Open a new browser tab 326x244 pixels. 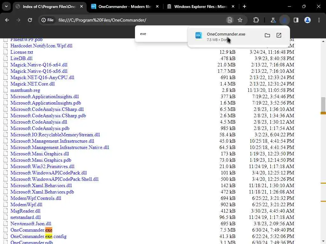click(244, 7)
